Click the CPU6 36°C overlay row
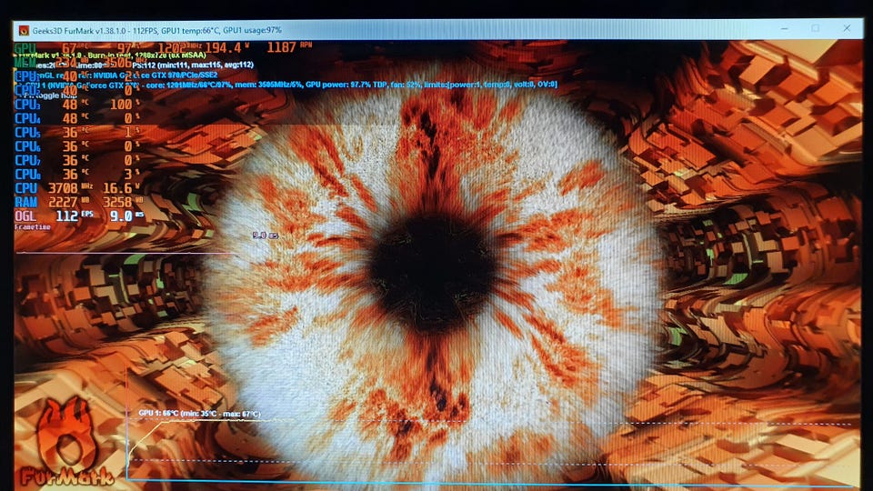This screenshot has height=491, width=873. coord(76,146)
